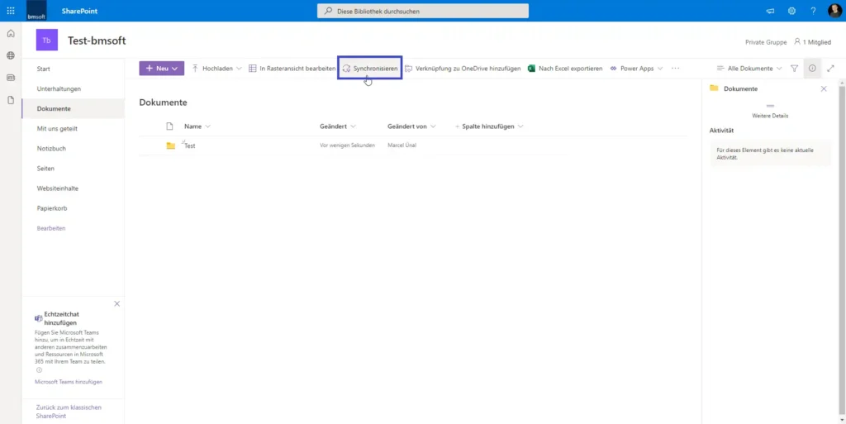
Task: Select Papierkorb in the left navigation
Action: pos(52,208)
